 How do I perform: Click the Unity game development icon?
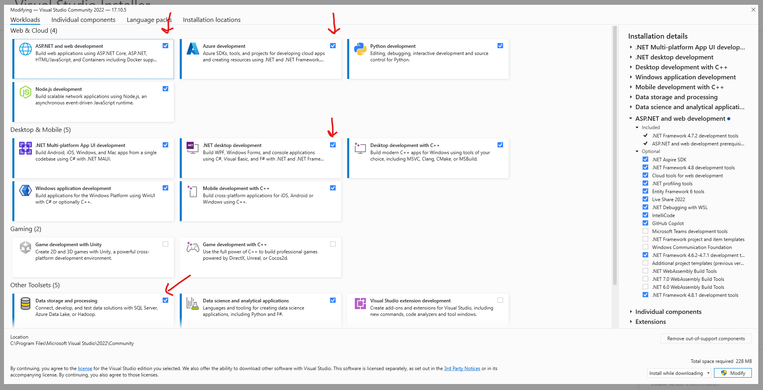pos(26,247)
